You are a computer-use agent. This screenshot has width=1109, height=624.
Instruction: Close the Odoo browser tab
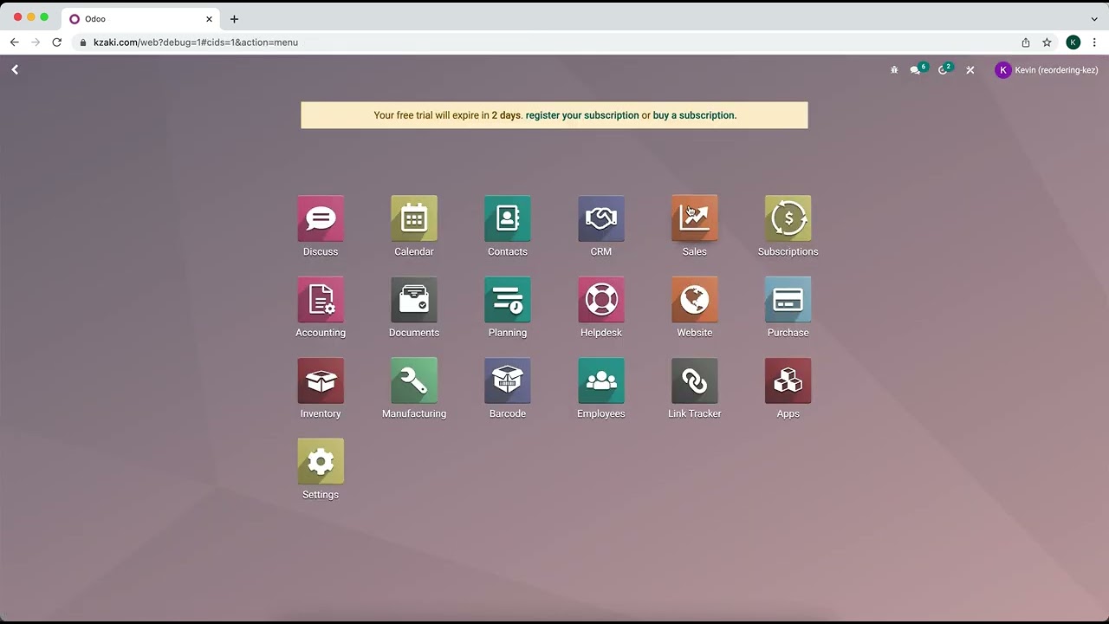(x=209, y=19)
